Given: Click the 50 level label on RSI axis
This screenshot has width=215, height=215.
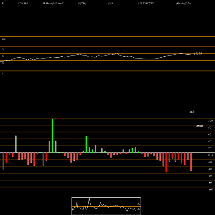Looking at the screenshot, I should point(3,56).
